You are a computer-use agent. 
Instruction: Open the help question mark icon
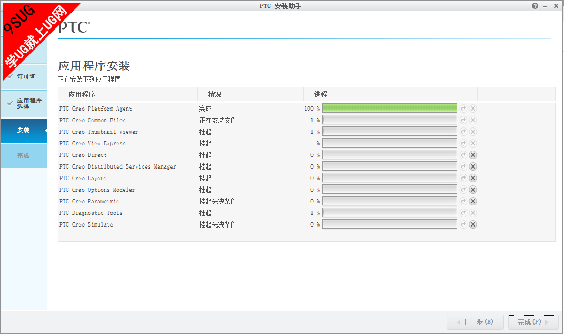(x=535, y=6)
